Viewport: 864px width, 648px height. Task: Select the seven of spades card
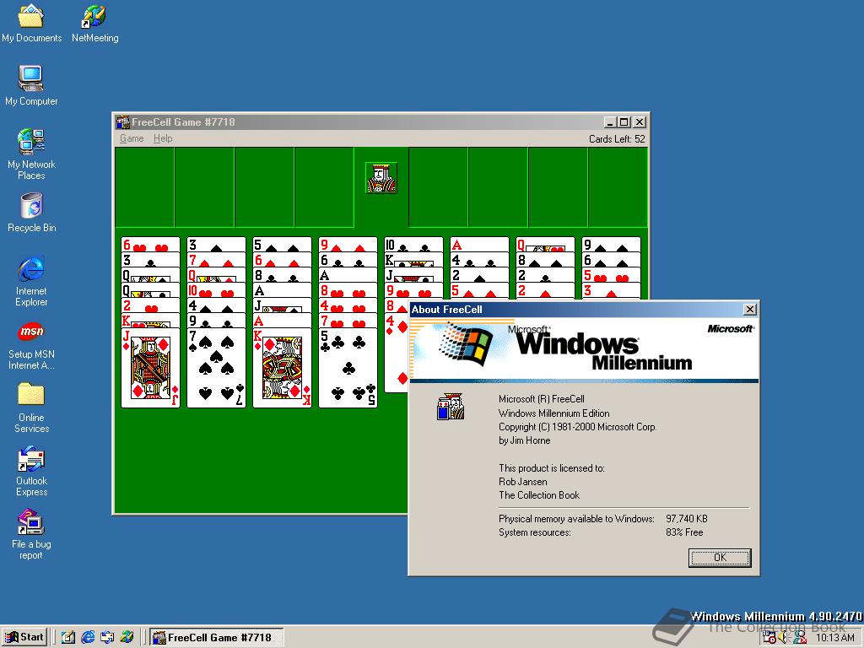[216, 368]
